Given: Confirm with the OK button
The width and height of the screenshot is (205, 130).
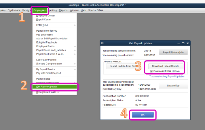Looking at the screenshot, I should (x=143, y=115).
